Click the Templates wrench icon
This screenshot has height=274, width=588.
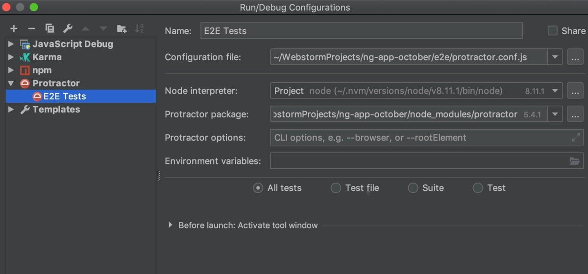tap(25, 110)
